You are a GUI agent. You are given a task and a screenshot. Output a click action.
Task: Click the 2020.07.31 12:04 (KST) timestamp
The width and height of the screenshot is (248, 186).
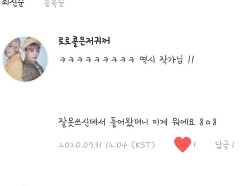click(107, 145)
